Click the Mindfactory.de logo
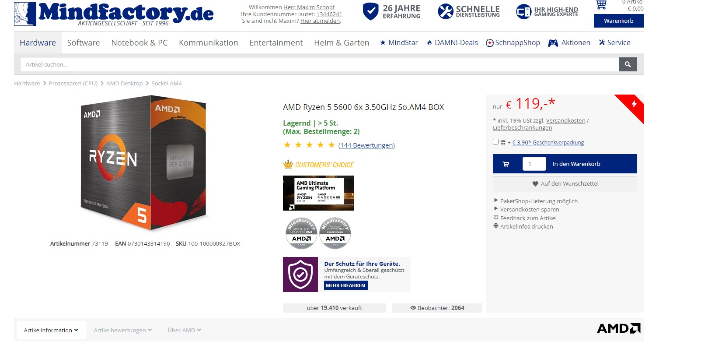 click(x=114, y=14)
